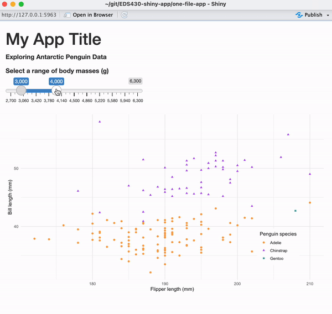Click the Exploring Antarctic Penguin Data subtitle
The width and height of the screenshot is (332, 314).
(x=56, y=57)
